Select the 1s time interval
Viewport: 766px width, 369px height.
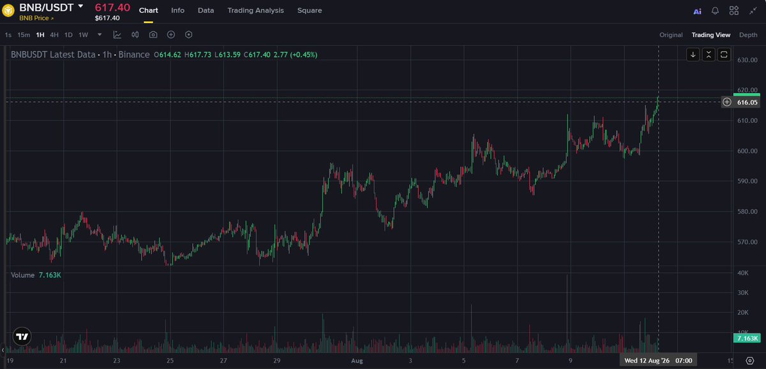pyautogui.click(x=8, y=35)
